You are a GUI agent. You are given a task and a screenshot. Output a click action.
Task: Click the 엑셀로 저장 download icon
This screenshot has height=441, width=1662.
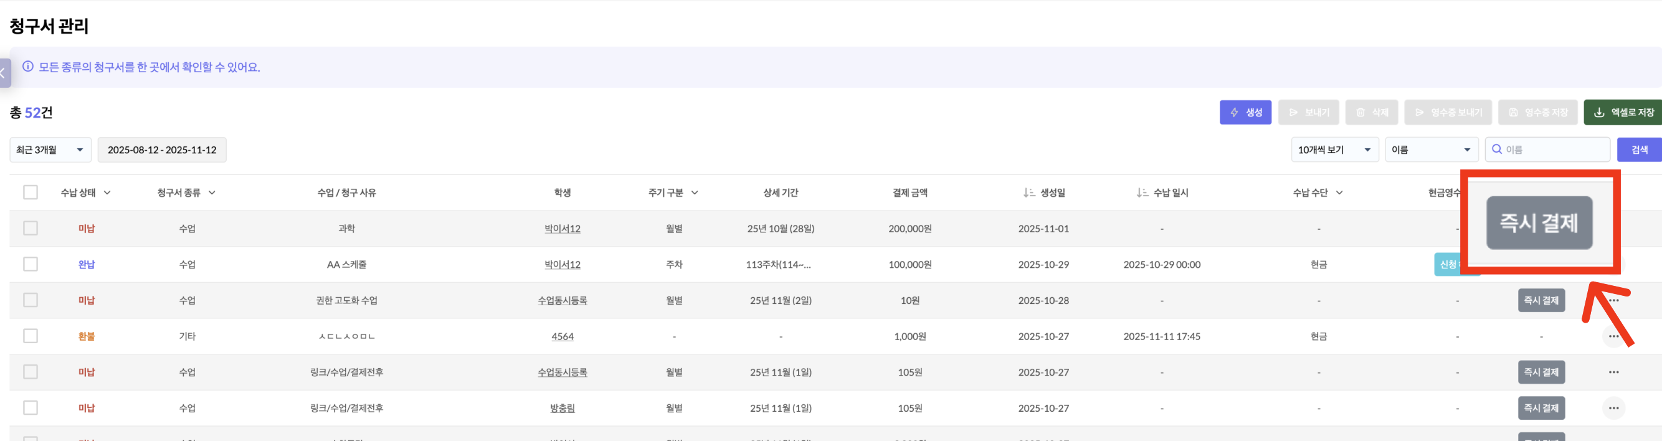pyautogui.click(x=1600, y=112)
